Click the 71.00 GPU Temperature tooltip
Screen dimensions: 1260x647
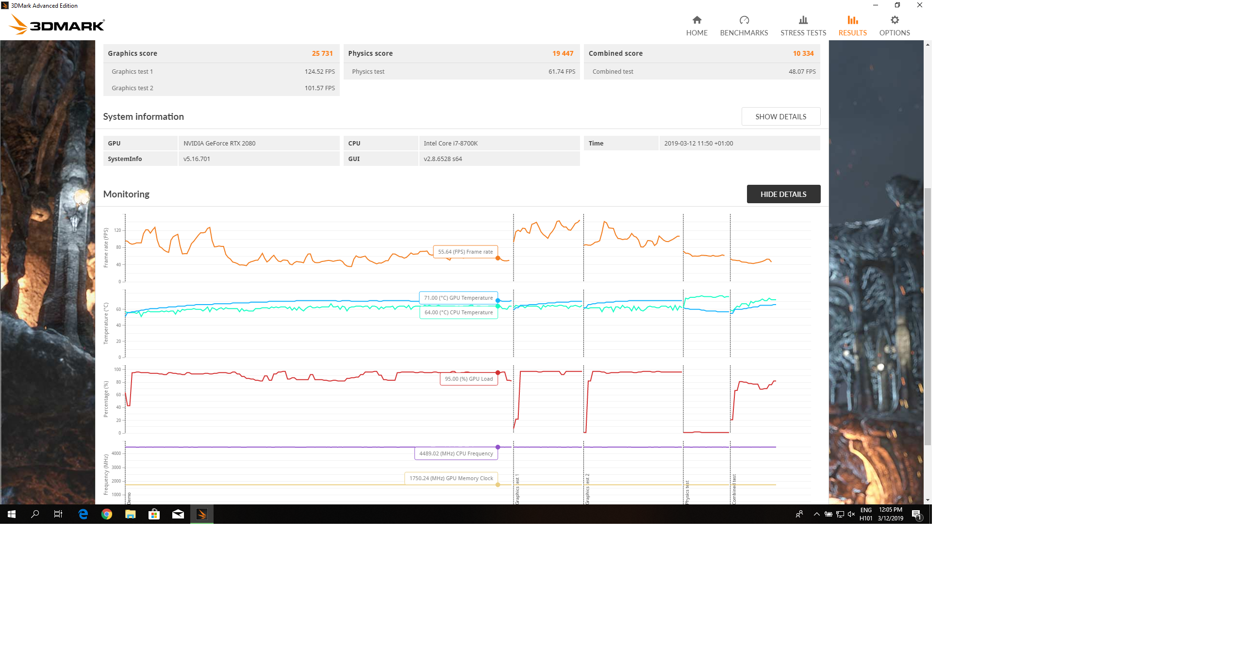click(x=458, y=298)
